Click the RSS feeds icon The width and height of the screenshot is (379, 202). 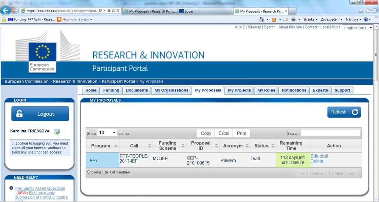click(x=274, y=20)
